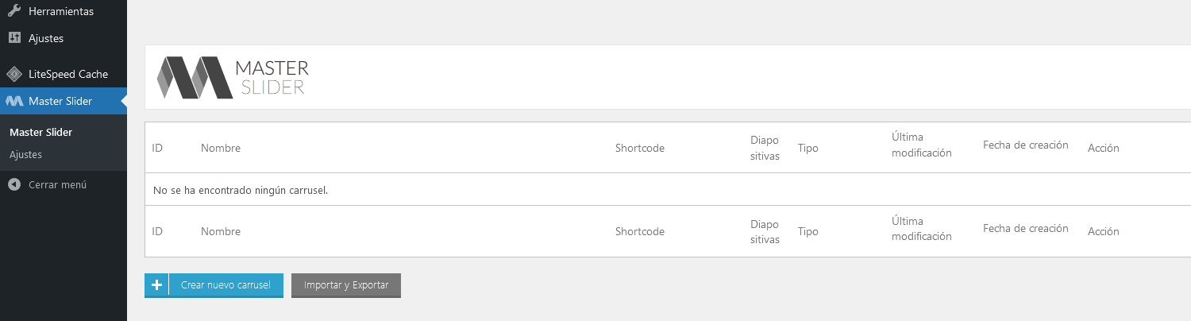
Task: Collapse sidebar with Cerrar menú
Action: pos(57,184)
